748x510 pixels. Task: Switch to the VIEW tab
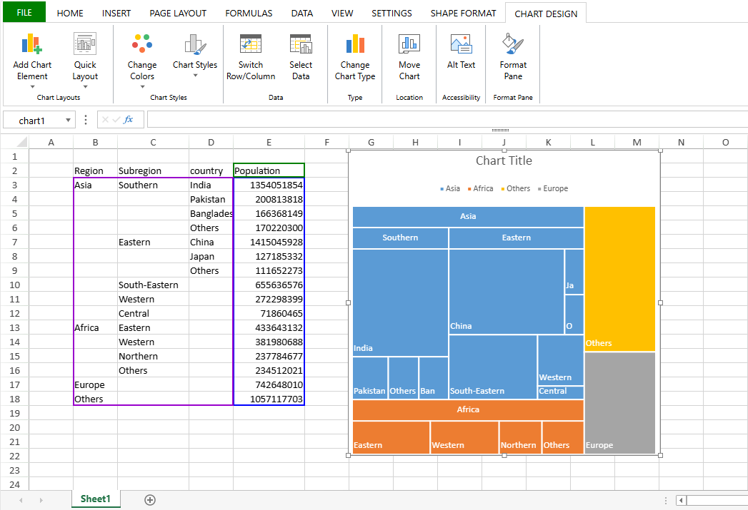click(342, 14)
